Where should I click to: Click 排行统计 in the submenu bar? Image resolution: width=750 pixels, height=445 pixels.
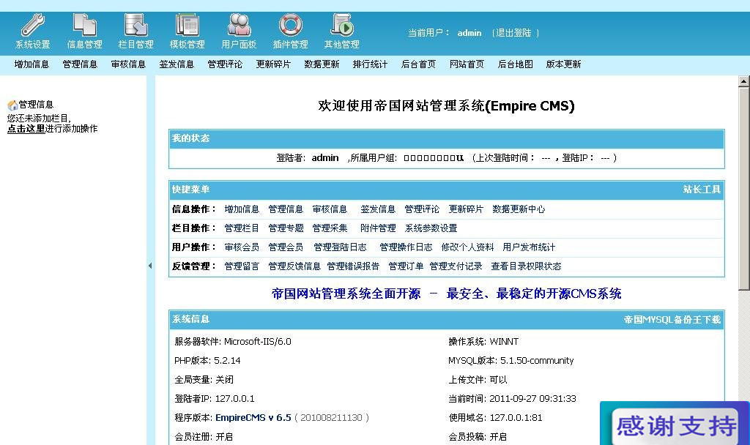[370, 64]
